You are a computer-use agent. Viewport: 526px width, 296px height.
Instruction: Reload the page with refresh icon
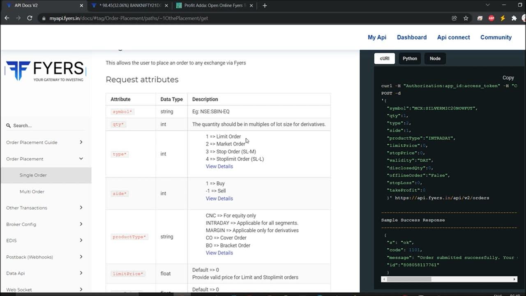(x=30, y=18)
